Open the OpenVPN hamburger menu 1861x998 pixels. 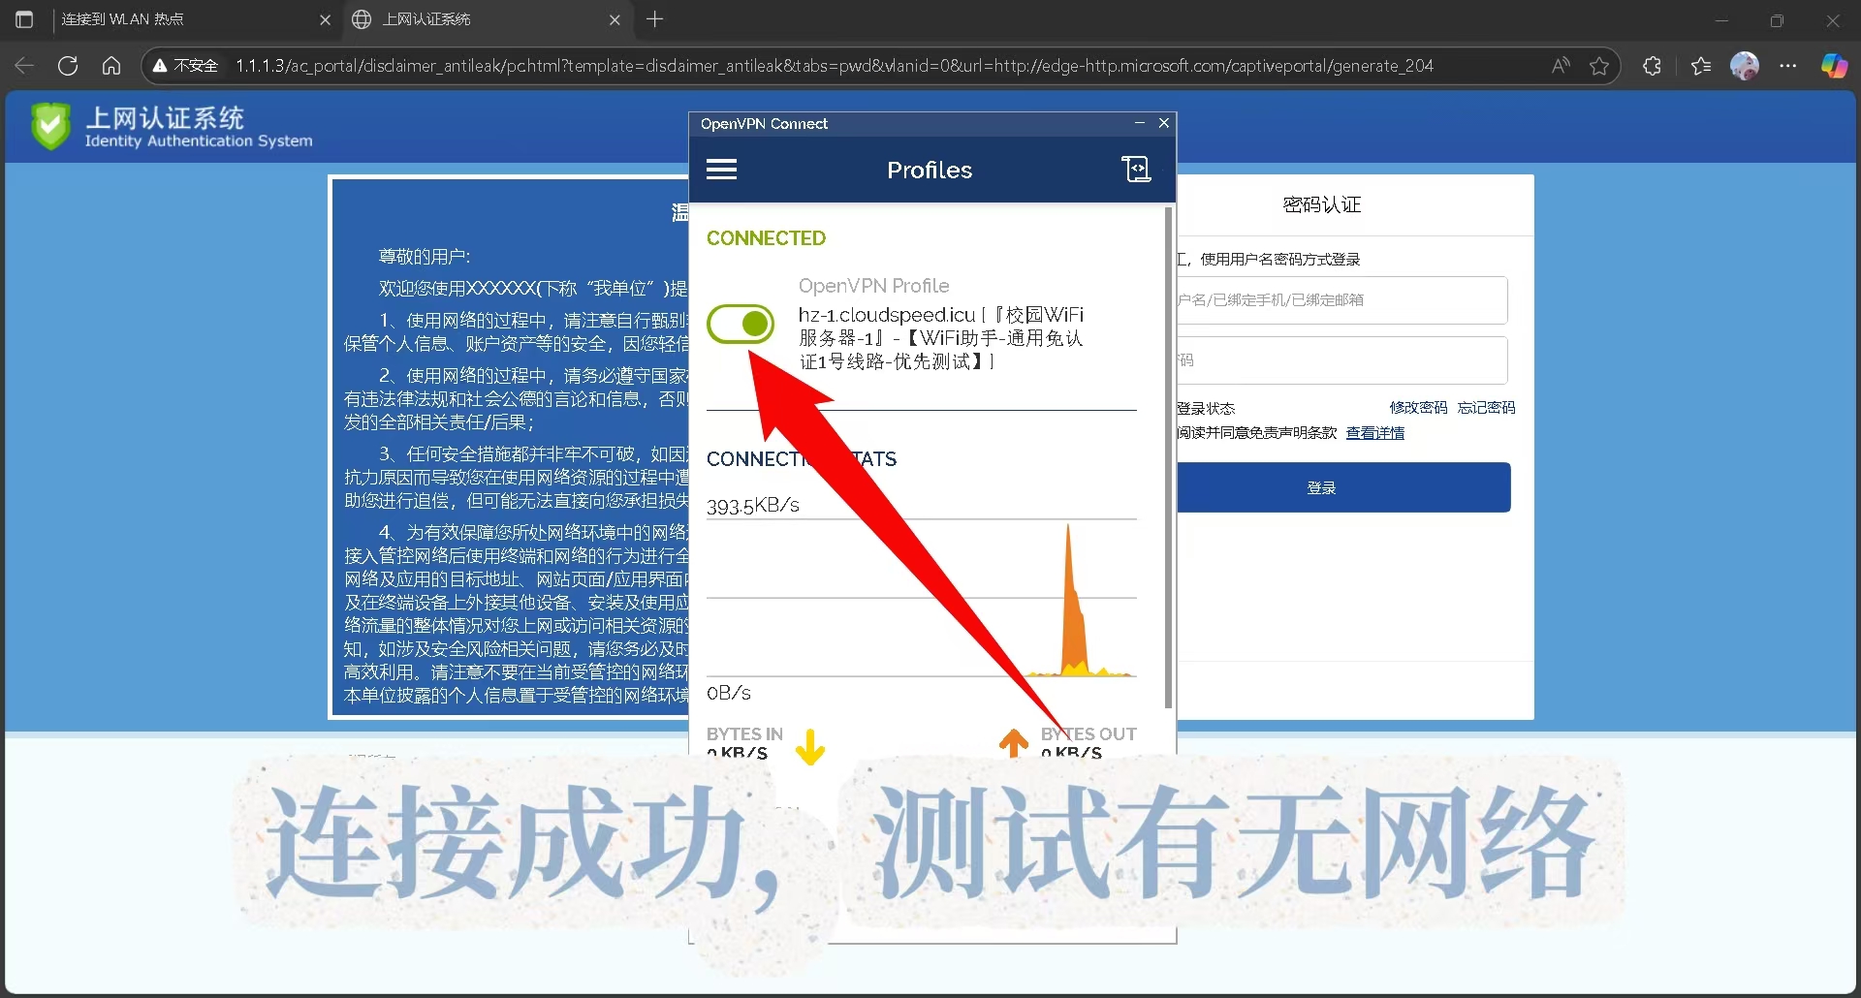[x=721, y=170]
